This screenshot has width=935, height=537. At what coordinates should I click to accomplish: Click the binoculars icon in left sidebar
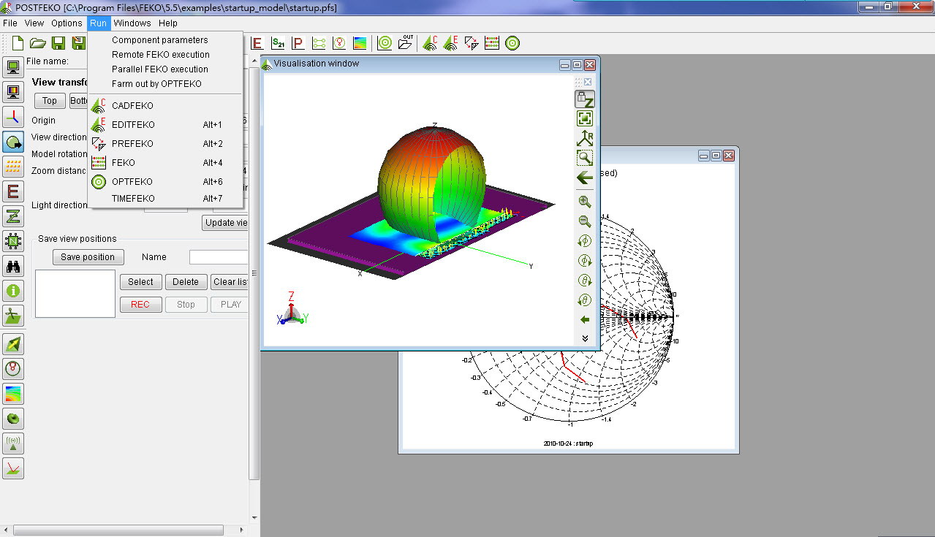13,266
